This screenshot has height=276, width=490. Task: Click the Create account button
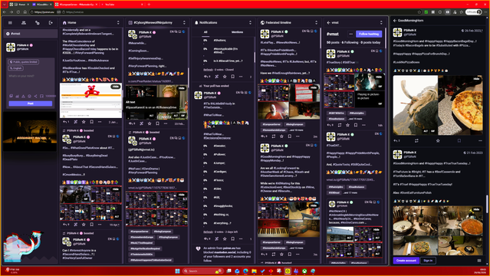coord(406,261)
